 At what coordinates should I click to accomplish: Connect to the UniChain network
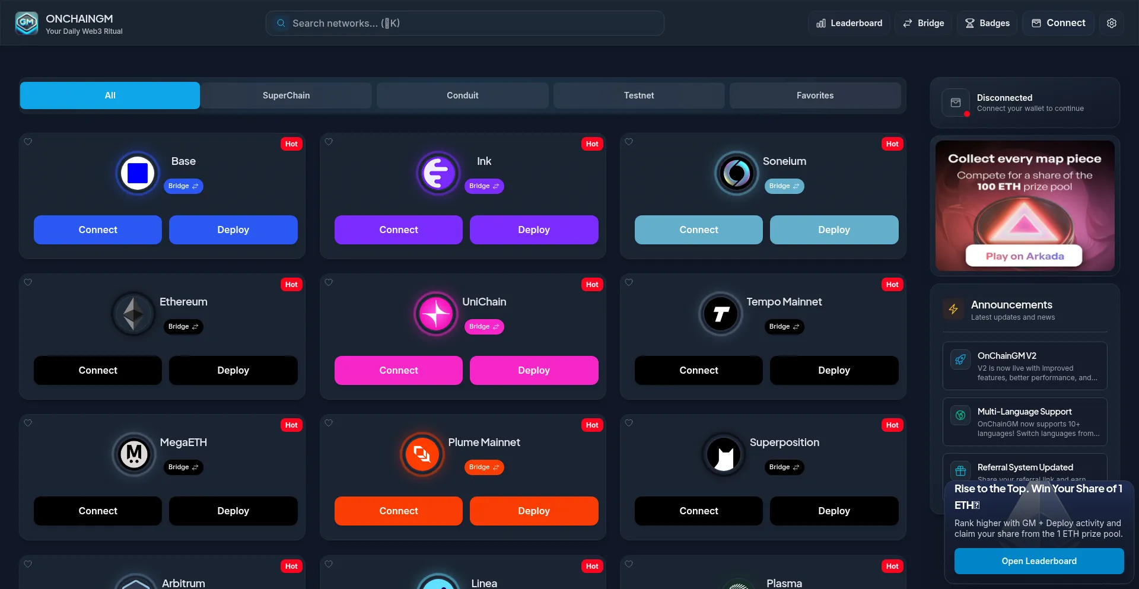tap(399, 371)
